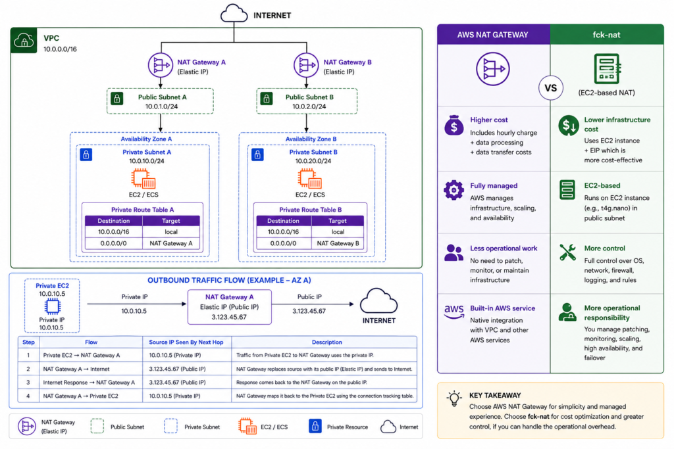This screenshot has height=449, width=674.
Task: Click the More control heading
Action: [x=604, y=248]
